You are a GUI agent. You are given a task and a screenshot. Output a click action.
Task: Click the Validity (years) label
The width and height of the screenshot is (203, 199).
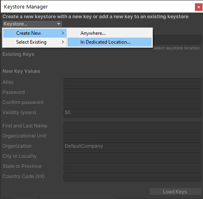tap(19, 112)
